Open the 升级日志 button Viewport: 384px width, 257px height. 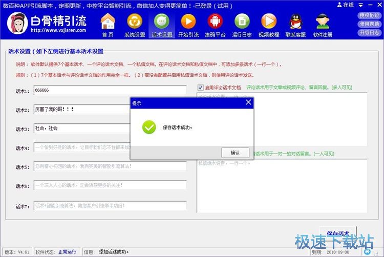(x=369, y=33)
